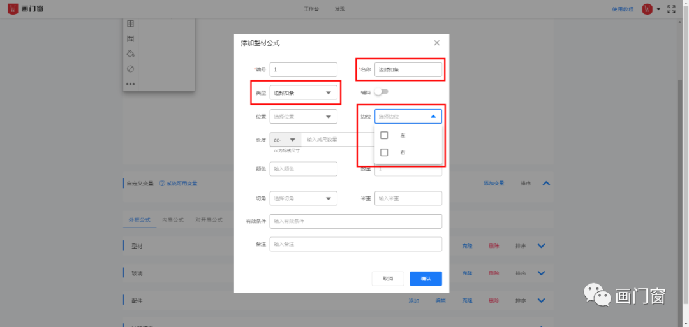The image size is (689, 327).
Task: Click 删除 in the 玻璃 row
Action: (494, 273)
